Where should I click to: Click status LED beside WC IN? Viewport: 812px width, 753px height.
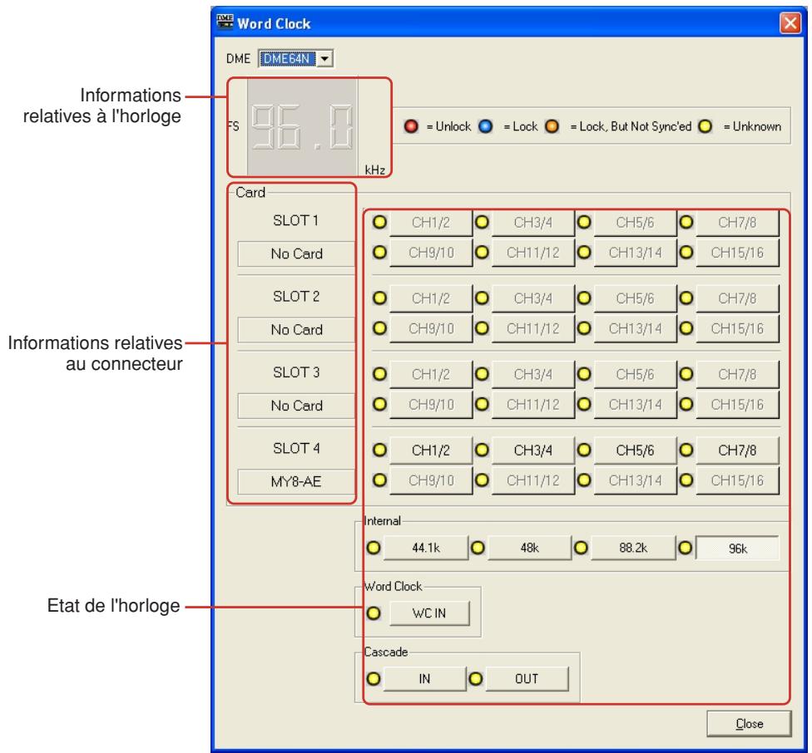(x=374, y=613)
